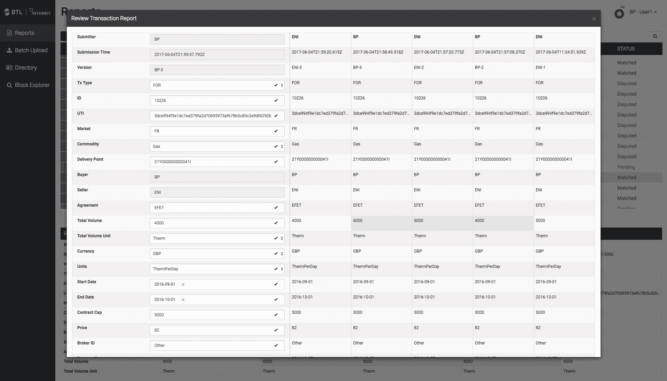667x381 pixels.
Task: Open the Currency dropdown
Action: coord(282,254)
